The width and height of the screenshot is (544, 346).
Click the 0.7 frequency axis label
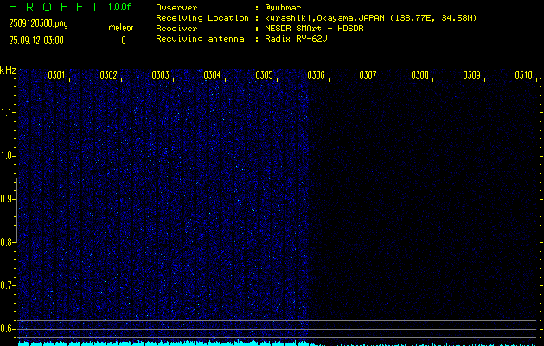tap(8, 285)
